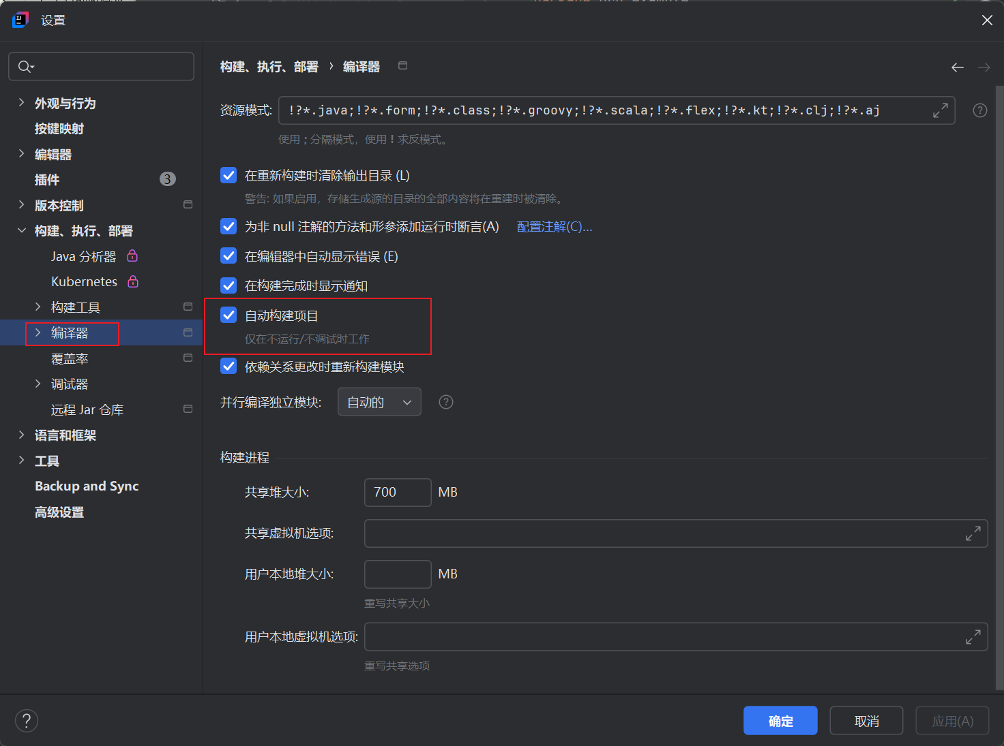This screenshot has height=746, width=1004.
Task: Close the settings dialog with X
Action: 987,20
